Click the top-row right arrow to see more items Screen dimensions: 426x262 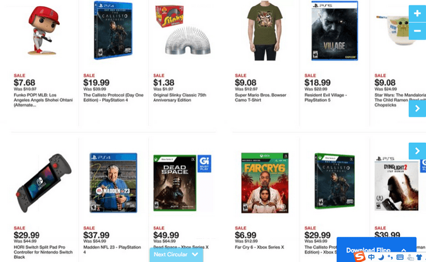click(x=417, y=108)
